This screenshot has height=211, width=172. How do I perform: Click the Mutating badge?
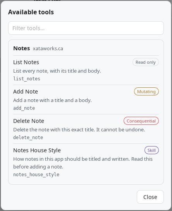[146, 92]
